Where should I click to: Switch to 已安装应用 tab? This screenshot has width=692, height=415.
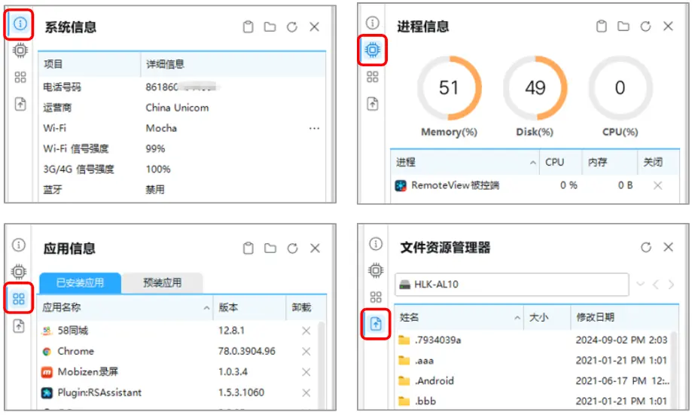[x=80, y=282]
